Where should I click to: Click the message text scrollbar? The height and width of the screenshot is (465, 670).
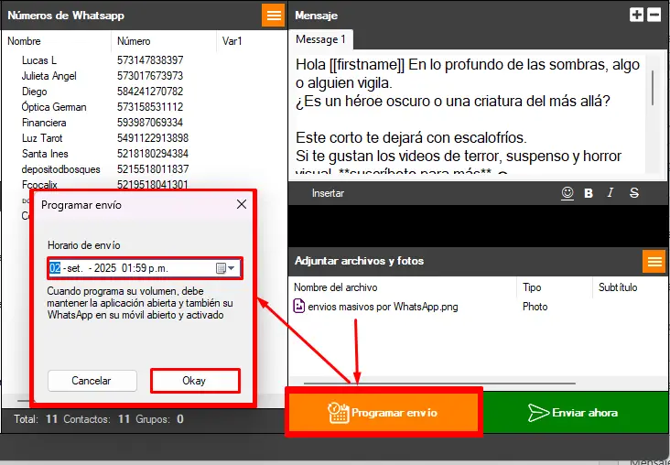pos(652,87)
